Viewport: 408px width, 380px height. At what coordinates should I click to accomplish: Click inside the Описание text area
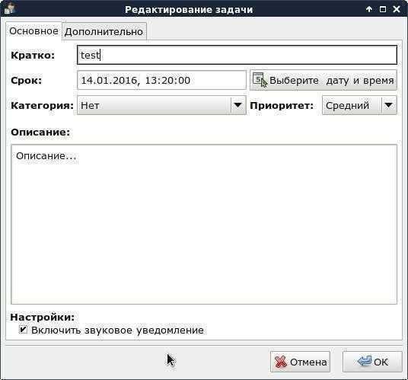pyautogui.click(x=204, y=224)
